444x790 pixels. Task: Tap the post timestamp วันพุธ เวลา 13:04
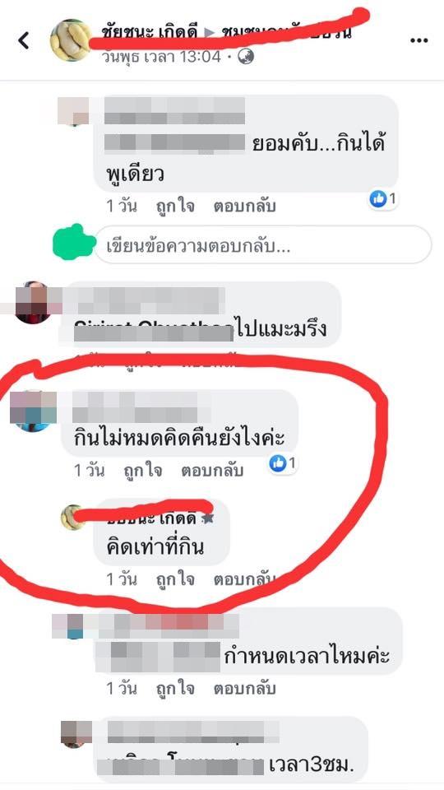(x=161, y=57)
